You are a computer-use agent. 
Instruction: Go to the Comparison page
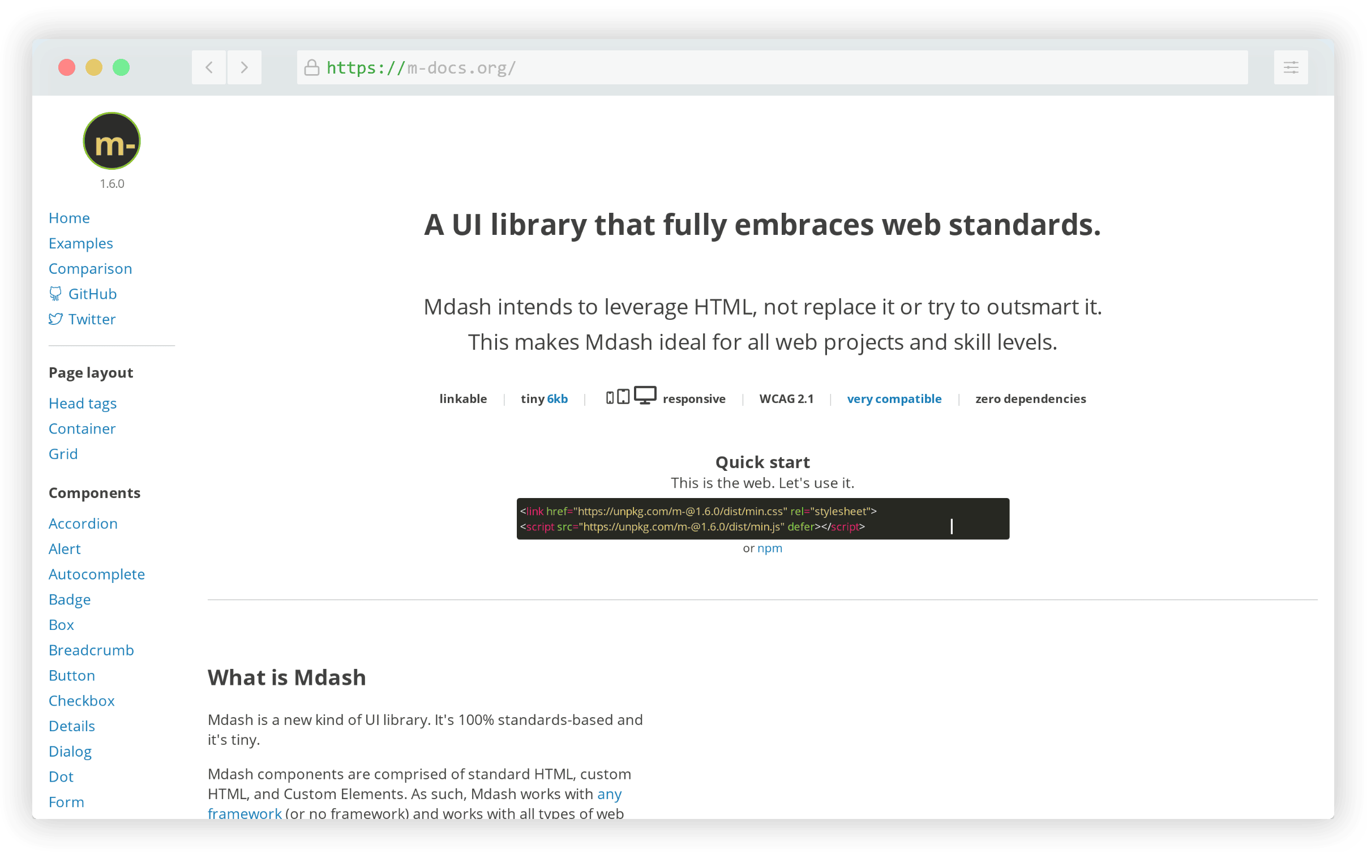90,268
